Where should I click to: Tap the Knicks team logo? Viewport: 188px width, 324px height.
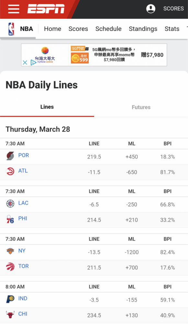click(10, 251)
